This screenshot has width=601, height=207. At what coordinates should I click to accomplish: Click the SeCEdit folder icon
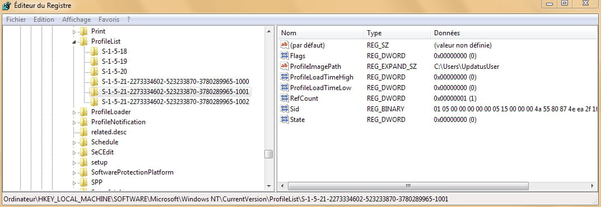(83, 152)
